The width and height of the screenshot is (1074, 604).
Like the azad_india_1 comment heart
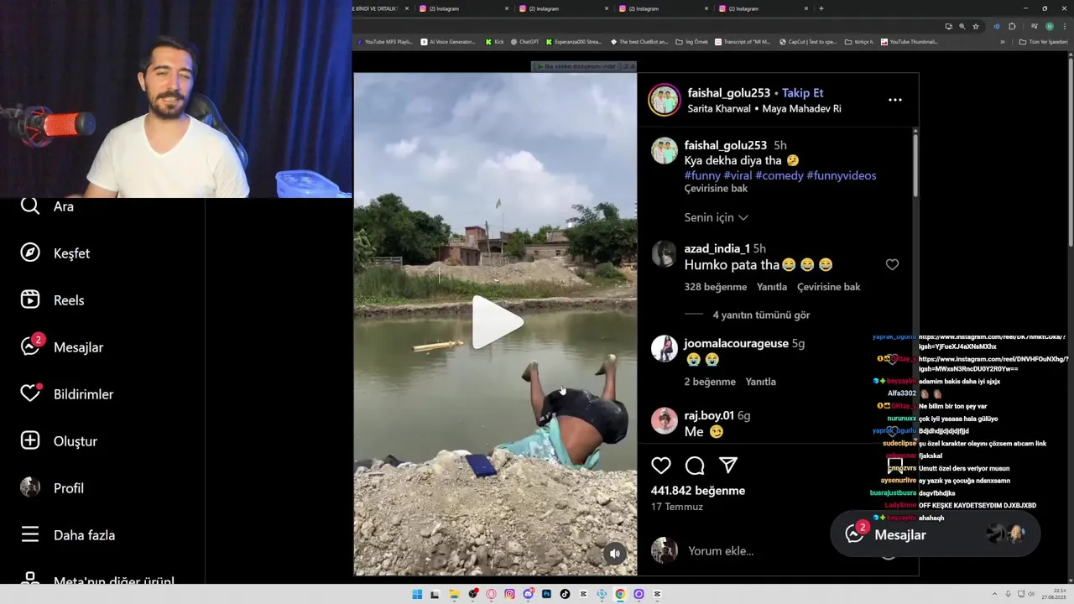coord(892,265)
